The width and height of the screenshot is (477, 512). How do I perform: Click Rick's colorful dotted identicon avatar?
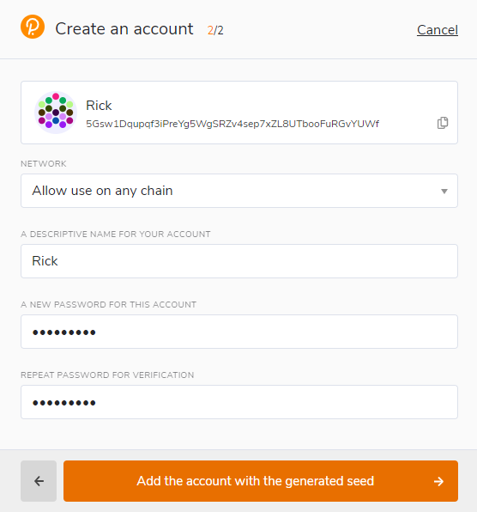56,113
